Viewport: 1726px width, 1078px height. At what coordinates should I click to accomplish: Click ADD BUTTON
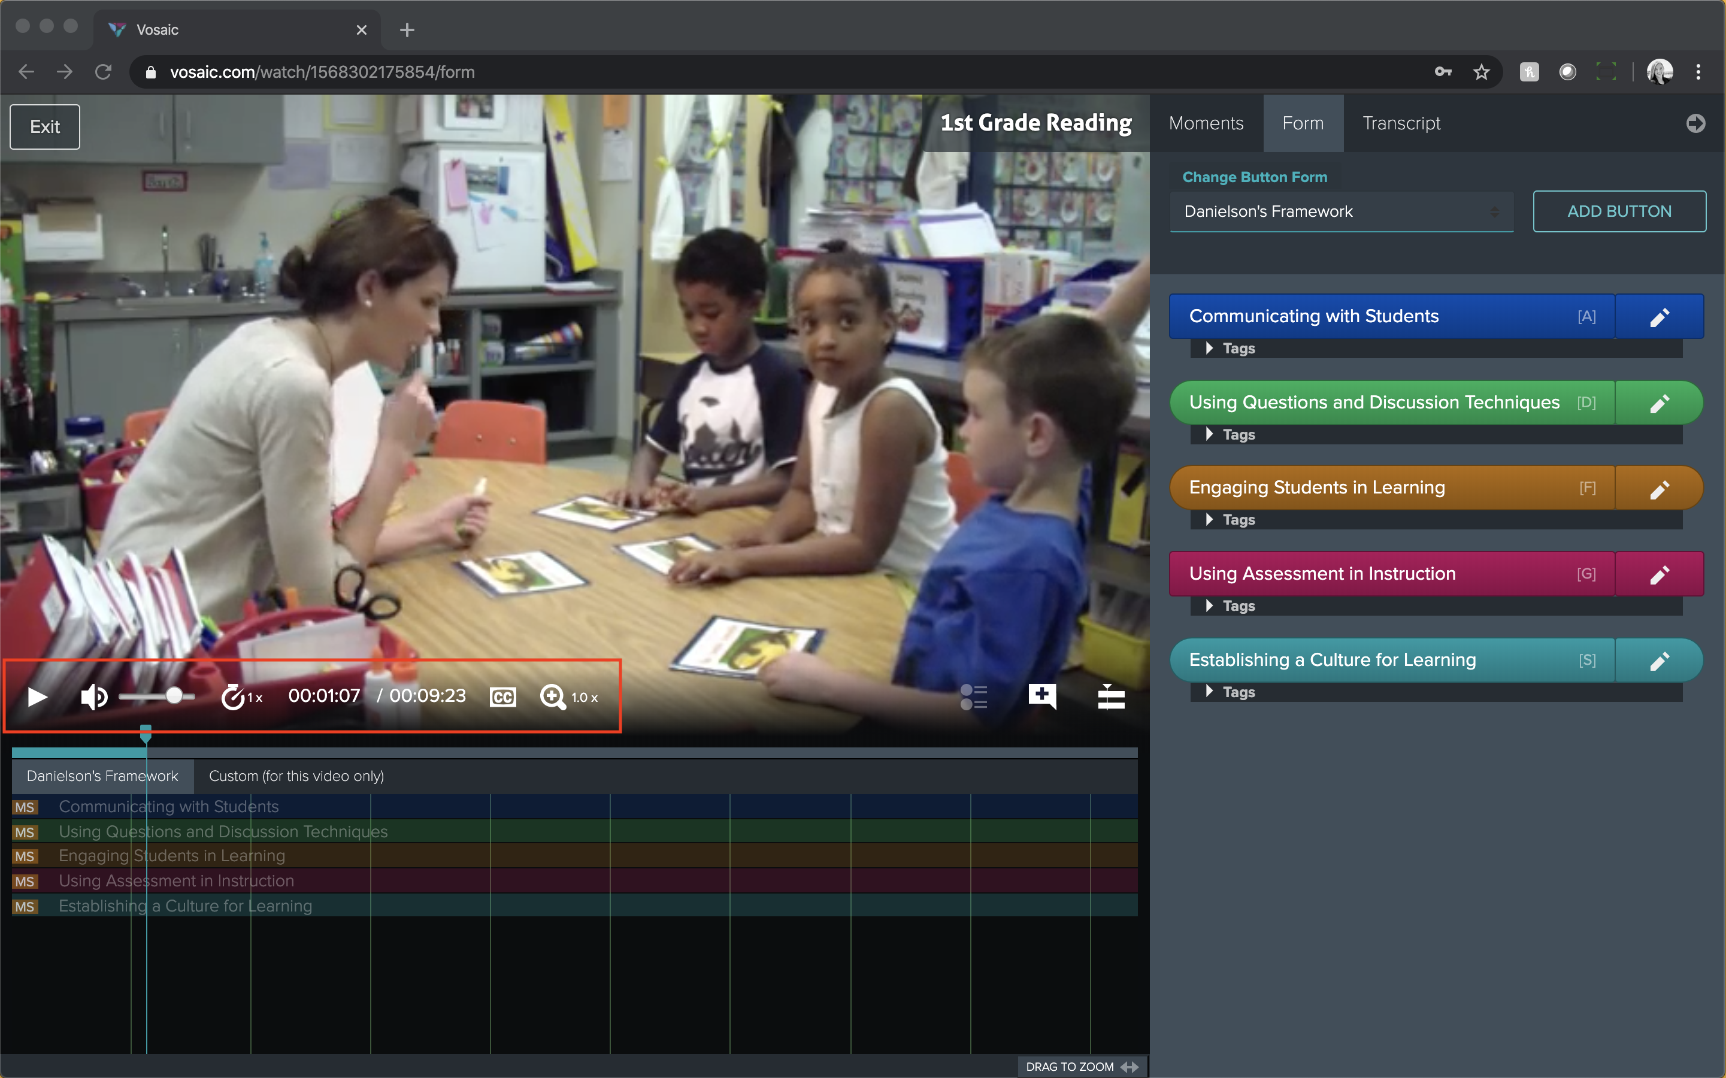point(1619,211)
